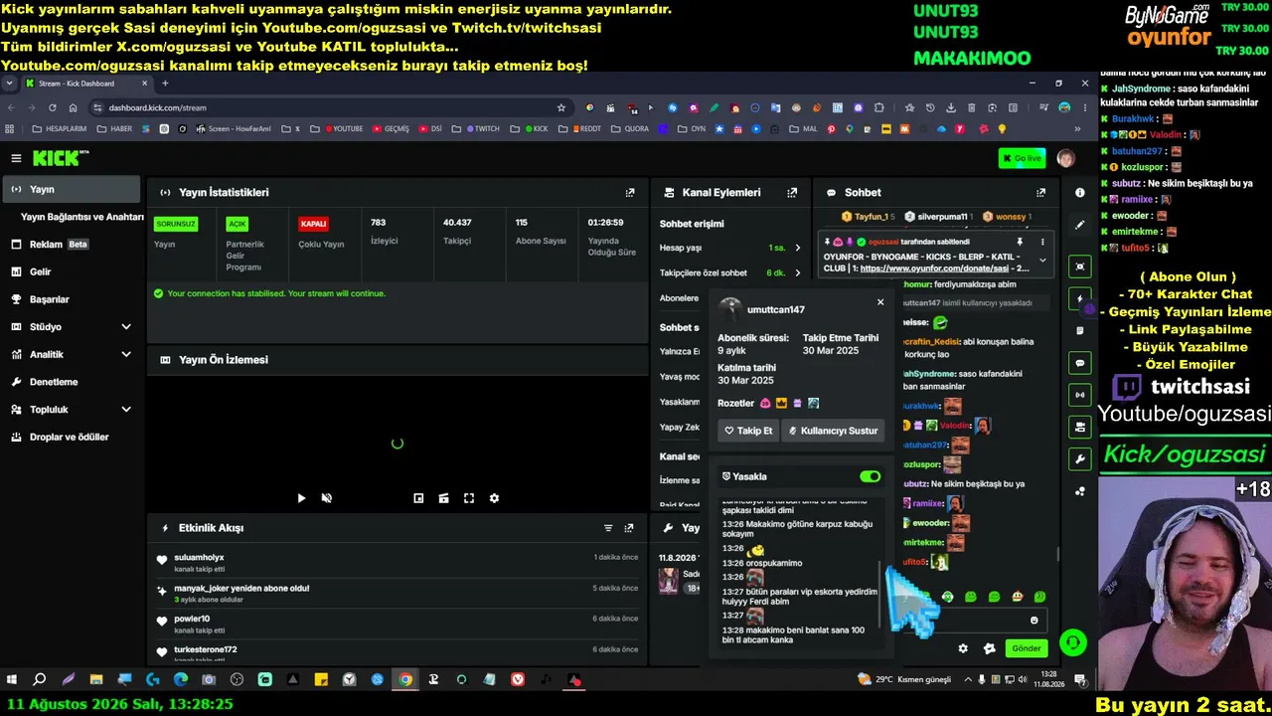Click the pencil edit icon in the right toolbar
1272x716 pixels.
point(1080,226)
